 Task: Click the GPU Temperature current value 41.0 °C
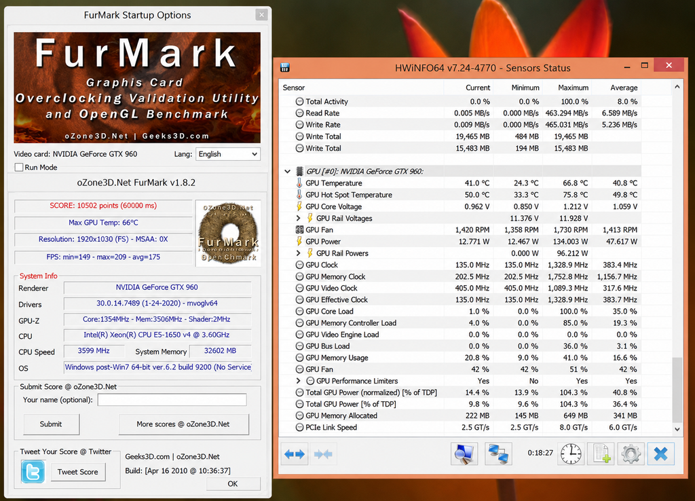(x=477, y=183)
